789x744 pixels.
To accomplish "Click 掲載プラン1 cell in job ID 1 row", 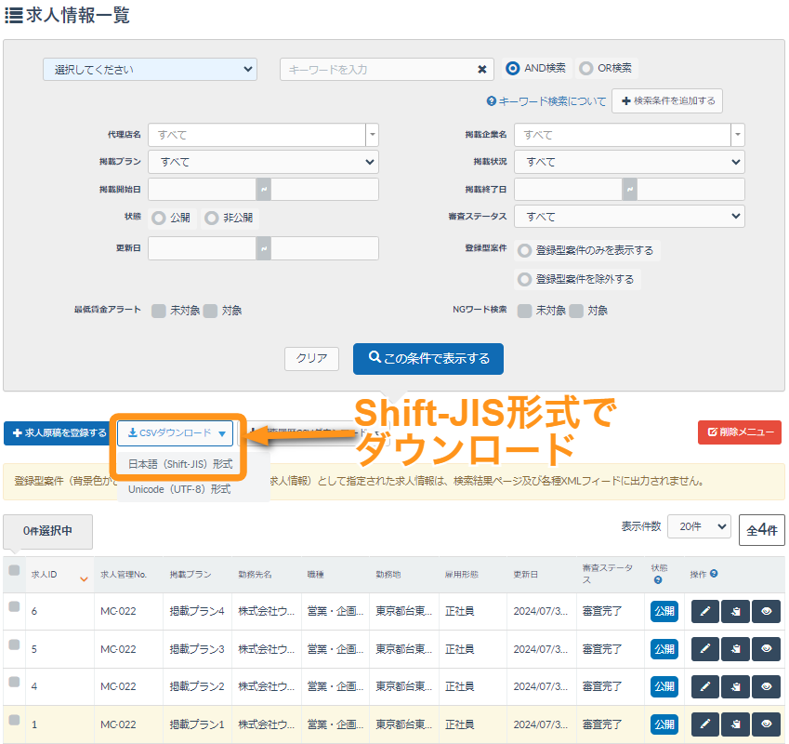I will point(197,724).
